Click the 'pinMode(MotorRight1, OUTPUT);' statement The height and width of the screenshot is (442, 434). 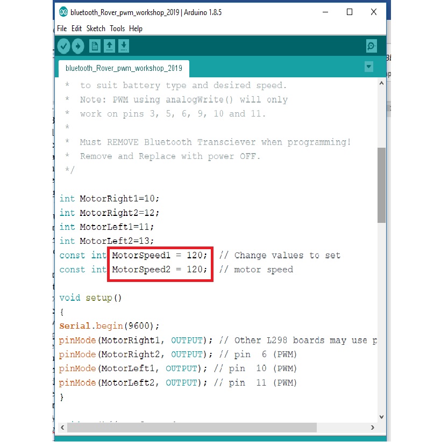136,340
